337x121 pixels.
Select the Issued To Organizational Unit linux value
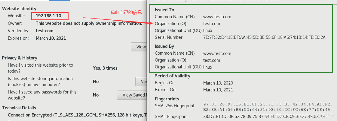(x=208, y=30)
